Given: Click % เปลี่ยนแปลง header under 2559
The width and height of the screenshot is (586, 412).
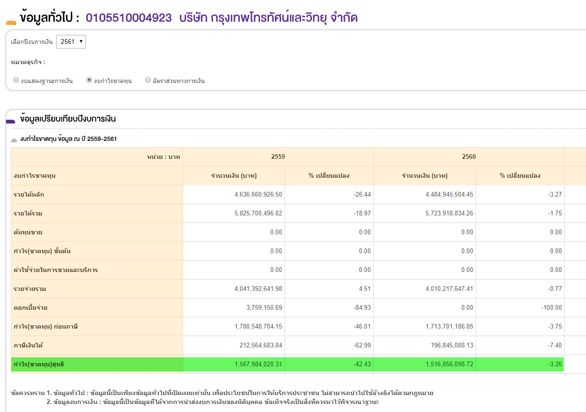Looking at the screenshot, I should click(329, 176).
